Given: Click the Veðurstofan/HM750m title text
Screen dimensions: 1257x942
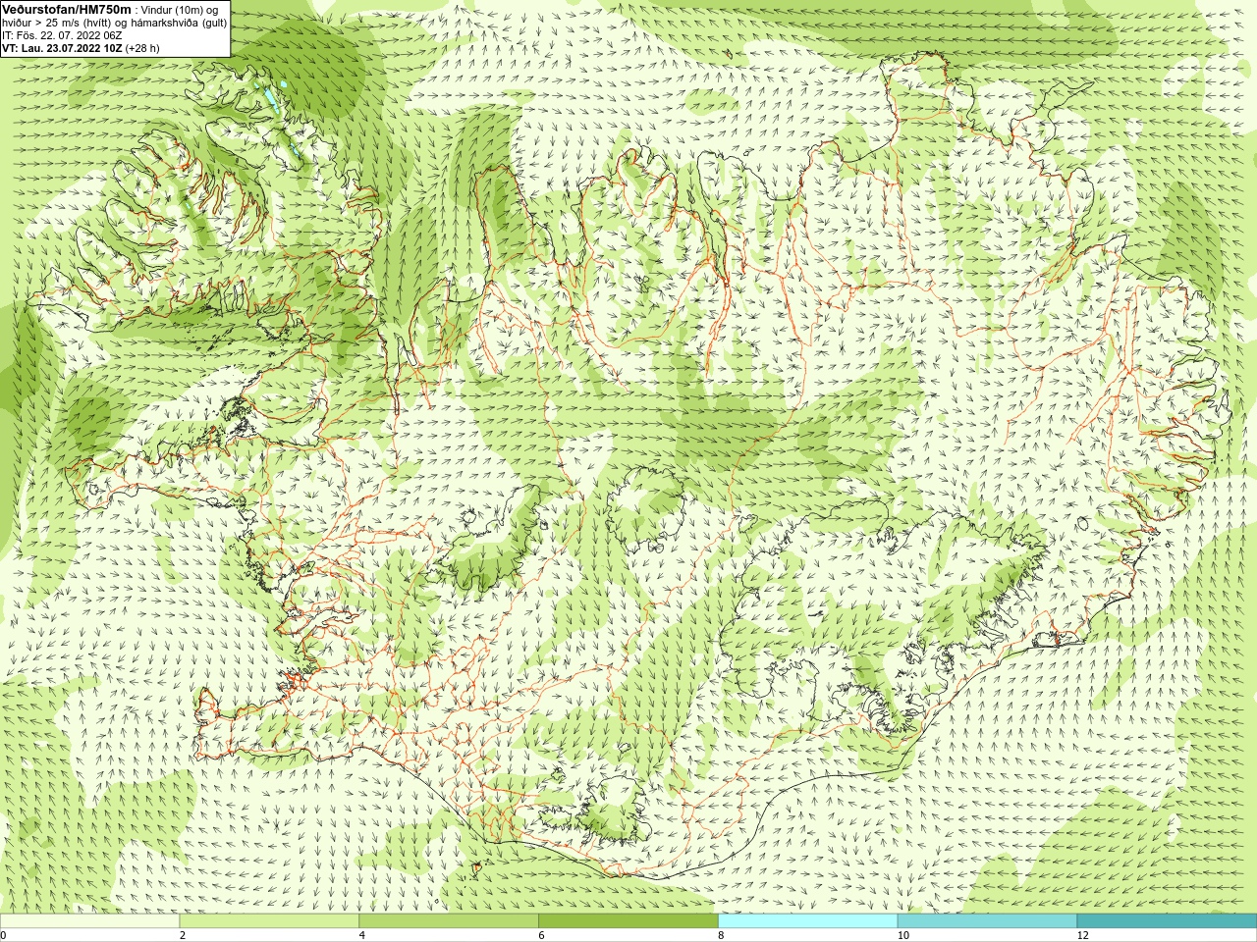Looking at the screenshot, I should coord(67,9).
